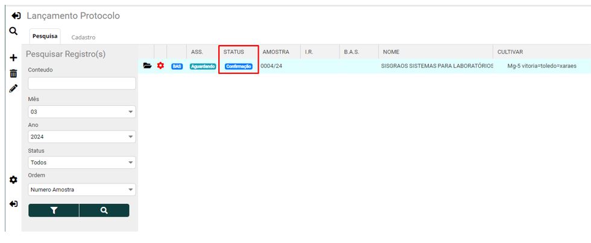Click the blue BAS badge

(x=177, y=66)
